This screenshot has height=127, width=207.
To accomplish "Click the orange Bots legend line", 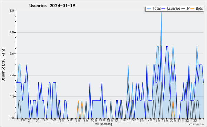I will (x=193, y=9).
